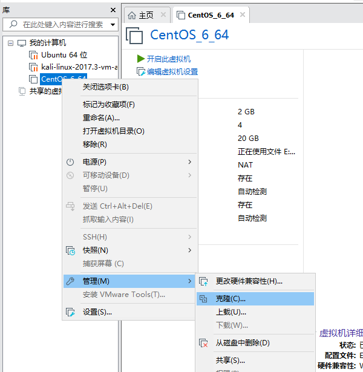Collapse the 我的计算机 tree node
The width and height of the screenshot is (363, 372).
tap(10, 43)
